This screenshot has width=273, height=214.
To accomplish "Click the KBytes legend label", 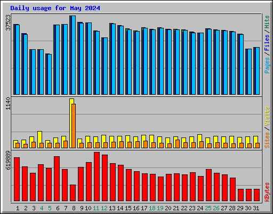I will tap(267, 192).
